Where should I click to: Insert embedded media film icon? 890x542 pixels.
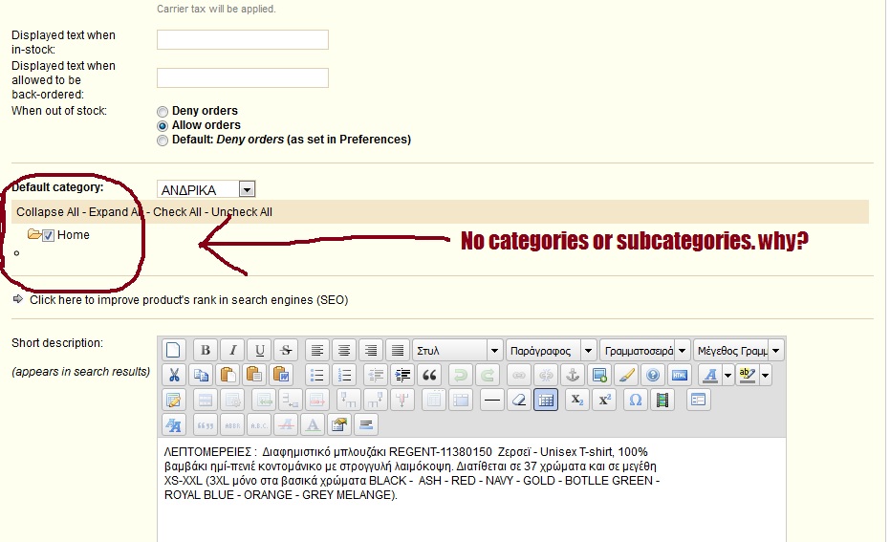pyautogui.click(x=662, y=401)
